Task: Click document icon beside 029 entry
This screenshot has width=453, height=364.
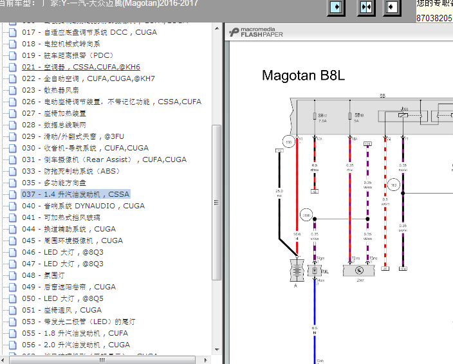Action: (x=12, y=136)
